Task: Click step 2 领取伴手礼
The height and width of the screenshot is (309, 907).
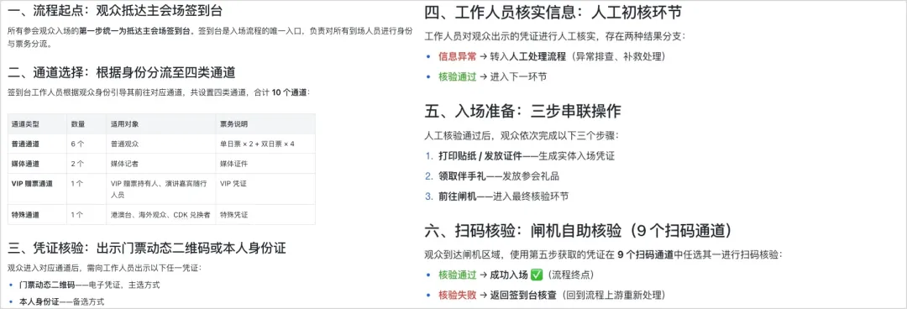Action: (499, 176)
